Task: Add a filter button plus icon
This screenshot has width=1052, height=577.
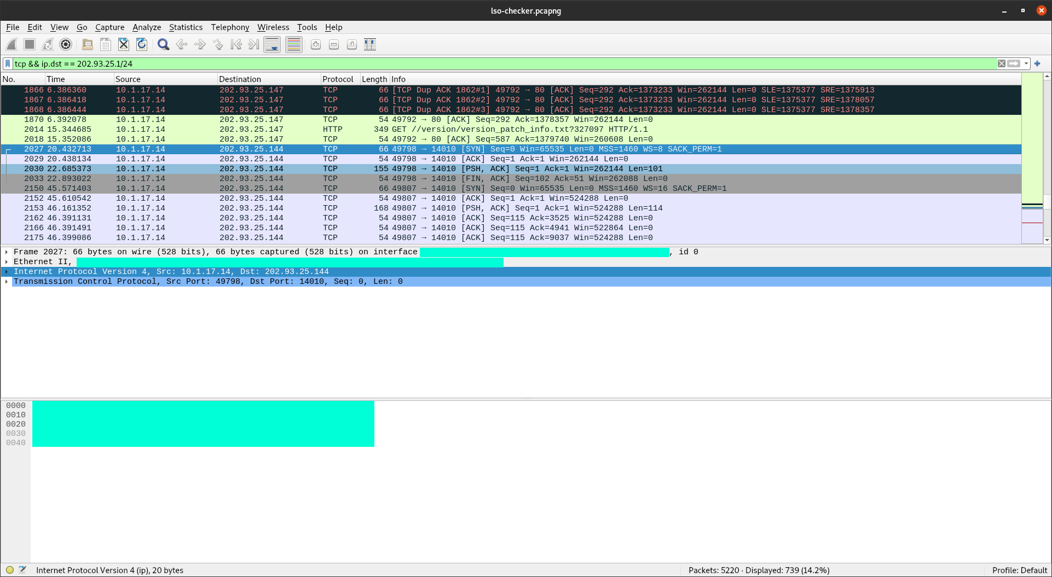Action: (x=1037, y=64)
